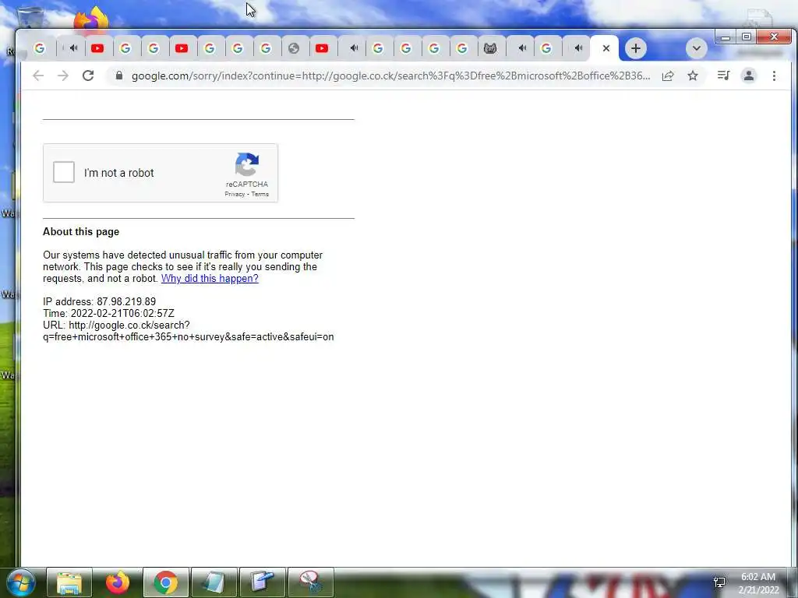The width and height of the screenshot is (798, 598).
Task: Click the network icon in system tray
Action: [x=719, y=582]
